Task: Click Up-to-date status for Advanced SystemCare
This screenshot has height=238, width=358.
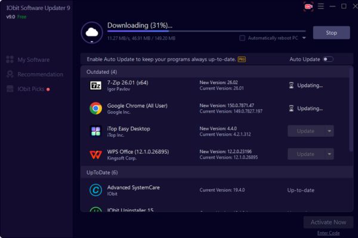Action: 301,190
